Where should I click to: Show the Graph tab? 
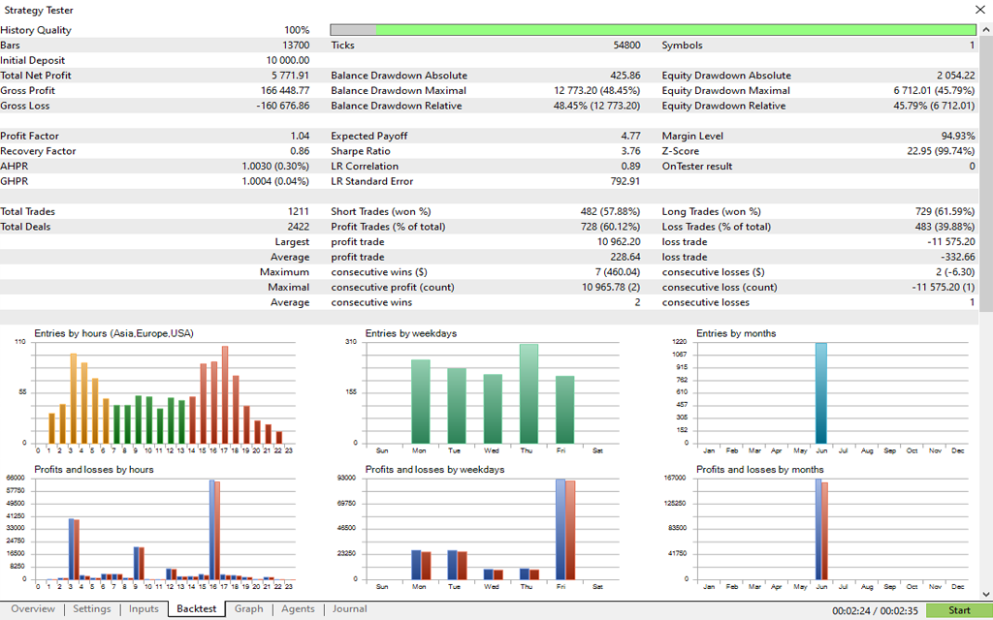(x=248, y=609)
